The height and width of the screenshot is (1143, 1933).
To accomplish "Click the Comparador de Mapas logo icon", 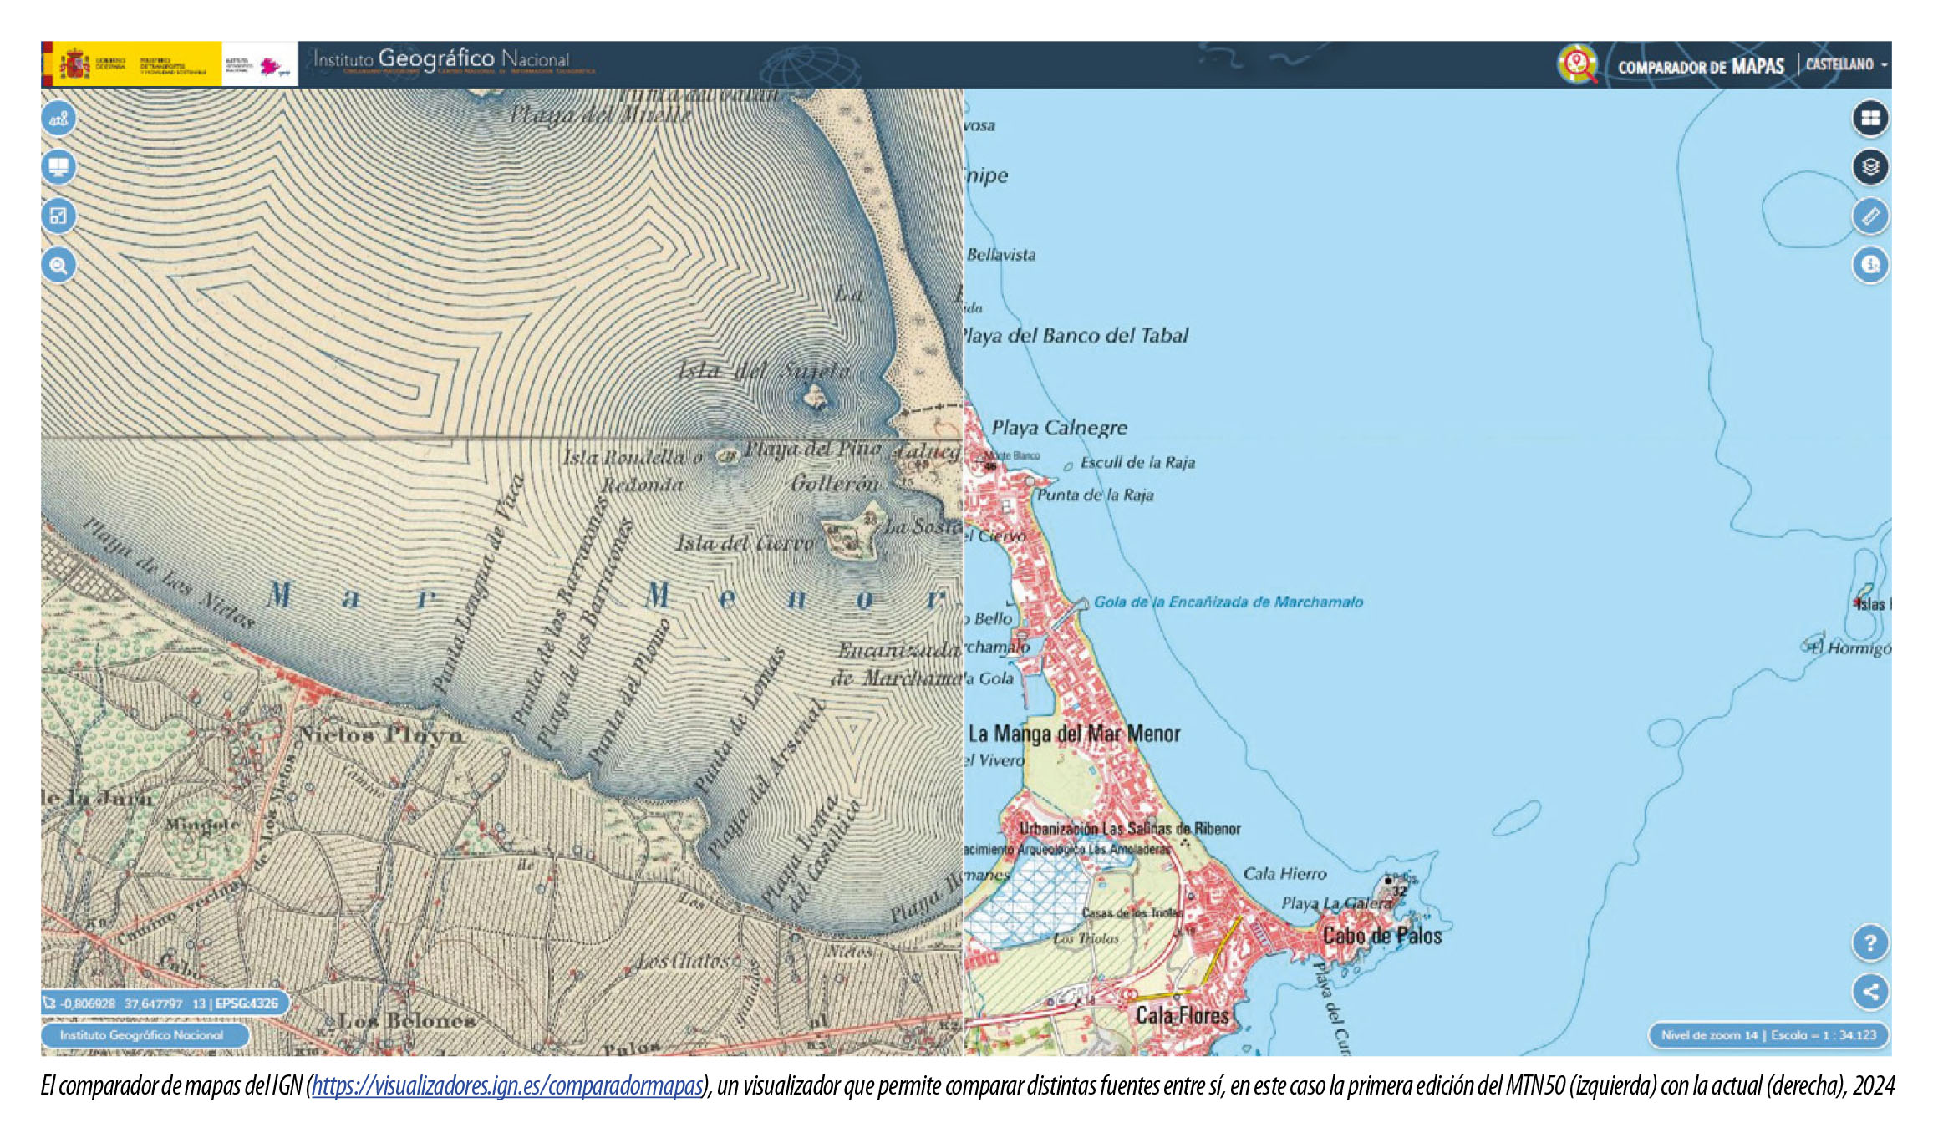I will 1577,64.
